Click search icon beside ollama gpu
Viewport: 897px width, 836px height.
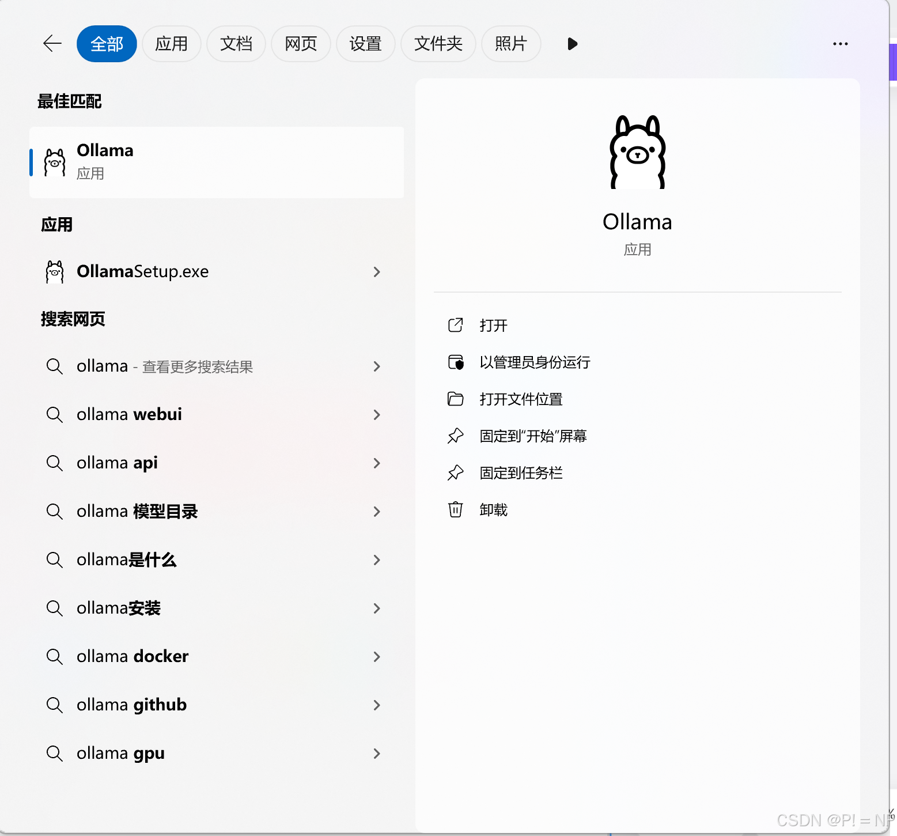(55, 754)
